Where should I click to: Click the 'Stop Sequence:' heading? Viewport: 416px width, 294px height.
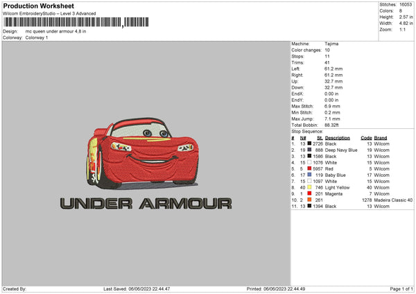pos(307,131)
